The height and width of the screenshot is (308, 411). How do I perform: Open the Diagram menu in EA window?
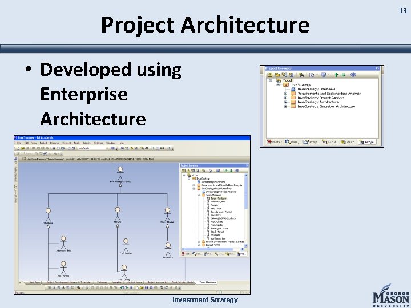pyautogui.click(x=55, y=143)
